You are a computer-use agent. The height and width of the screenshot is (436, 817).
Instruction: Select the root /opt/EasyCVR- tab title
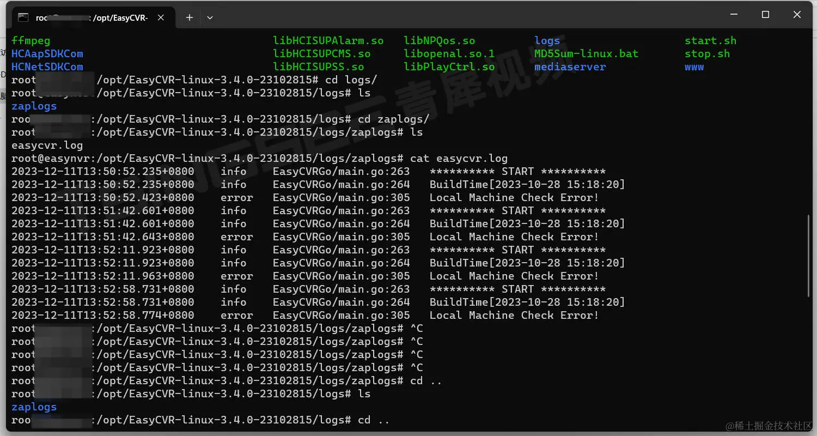[92, 17]
